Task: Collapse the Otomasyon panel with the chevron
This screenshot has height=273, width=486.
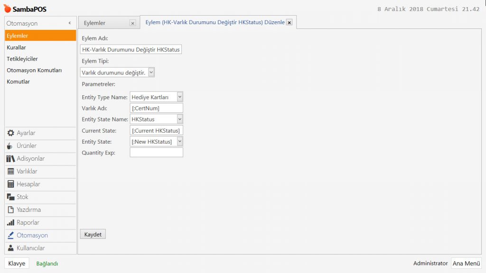Action: [70, 23]
